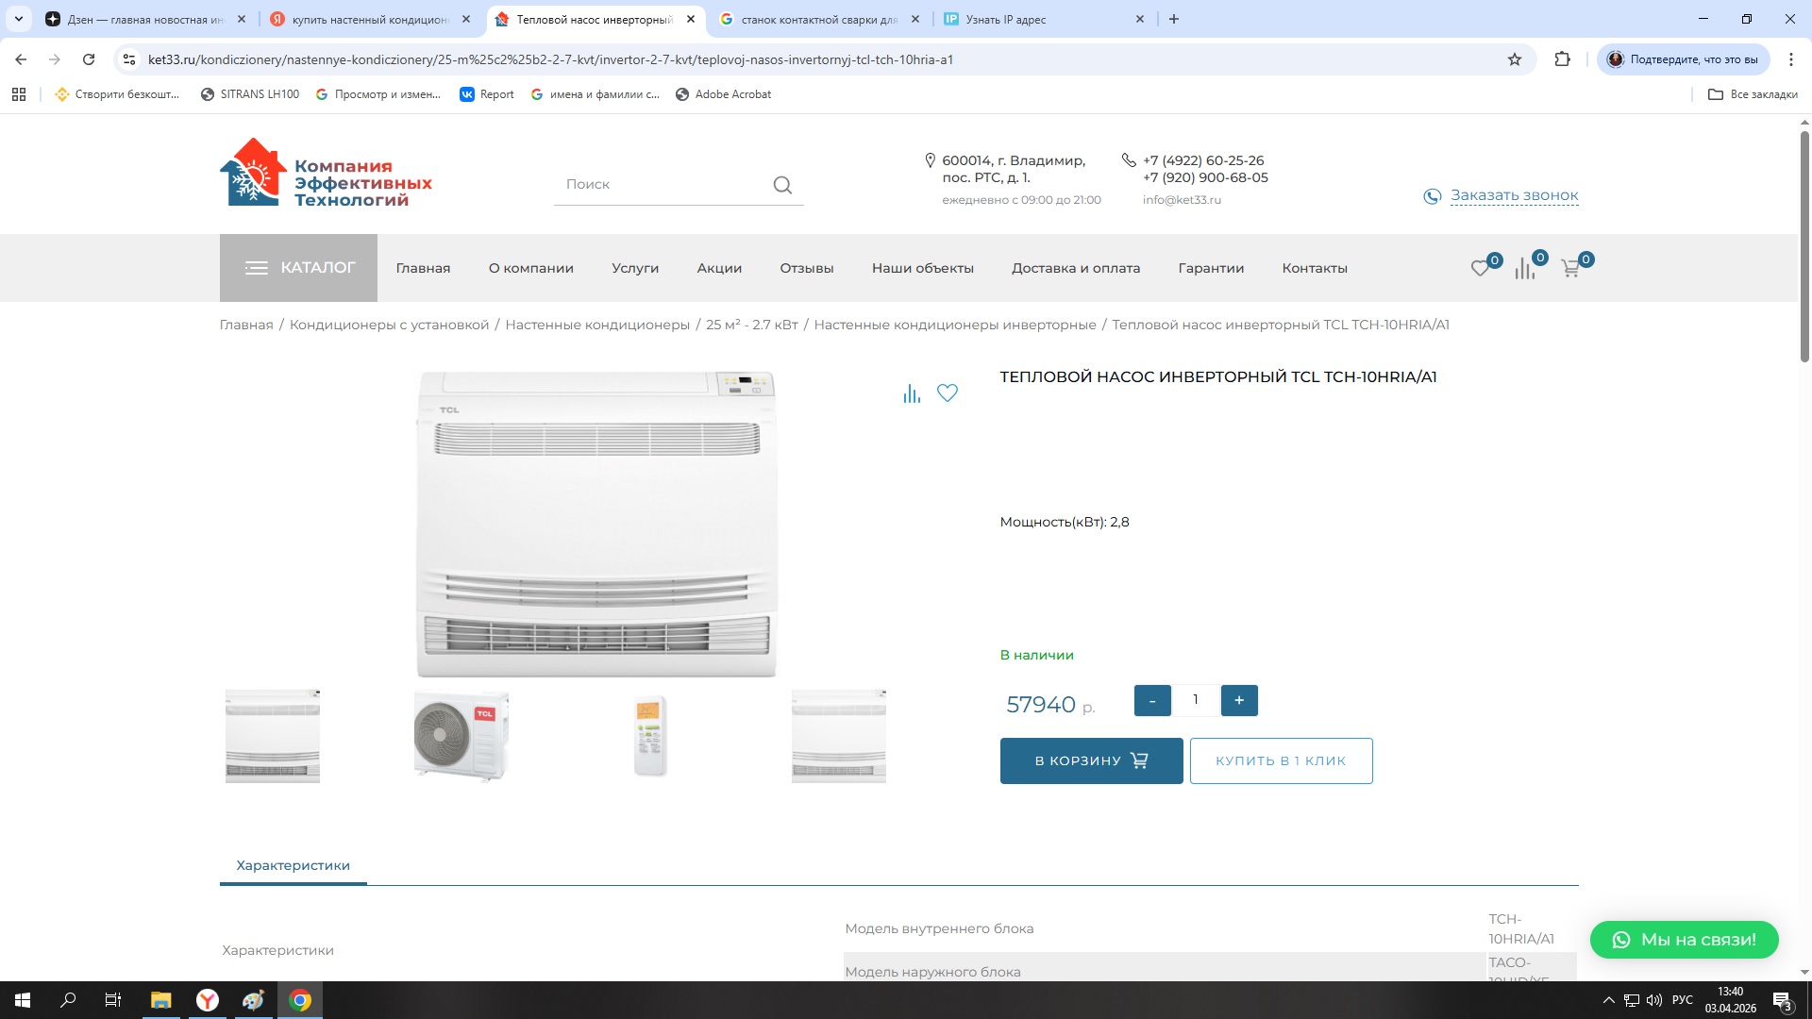Add product to favorites with heart icon
Image resolution: width=1812 pixels, height=1019 pixels.
click(948, 393)
